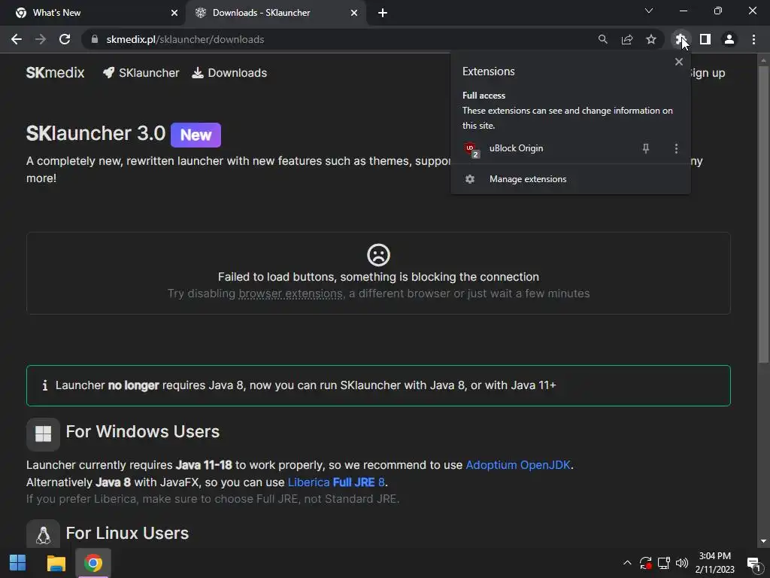Click the Windows logo icon by For Windows Users
The image size is (770, 578).
coord(43,434)
